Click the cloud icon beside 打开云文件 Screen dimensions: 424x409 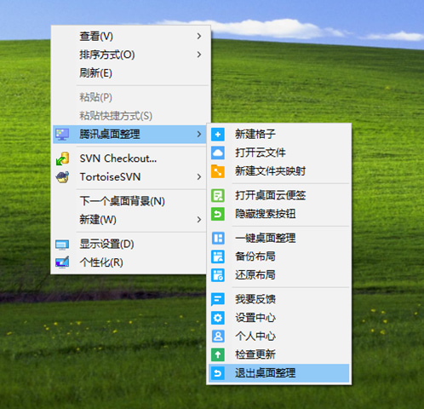click(218, 153)
